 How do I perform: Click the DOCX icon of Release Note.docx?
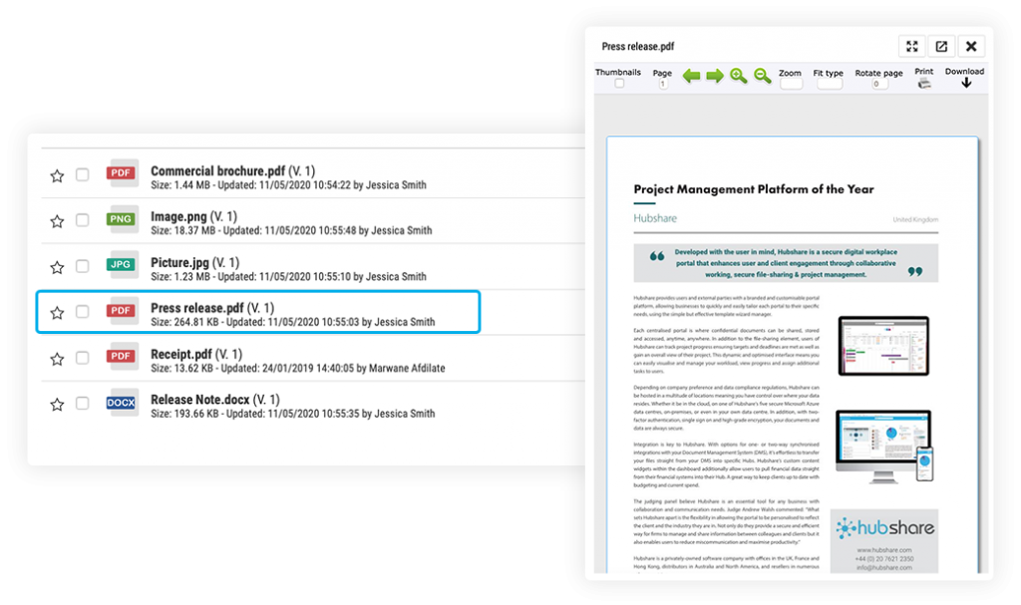coord(121,403)
